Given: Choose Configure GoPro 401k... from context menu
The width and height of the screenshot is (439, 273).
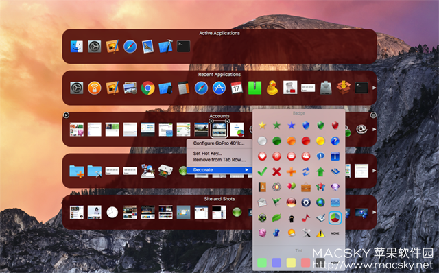Looking at the screenshot, I should (x=219, y=143).
